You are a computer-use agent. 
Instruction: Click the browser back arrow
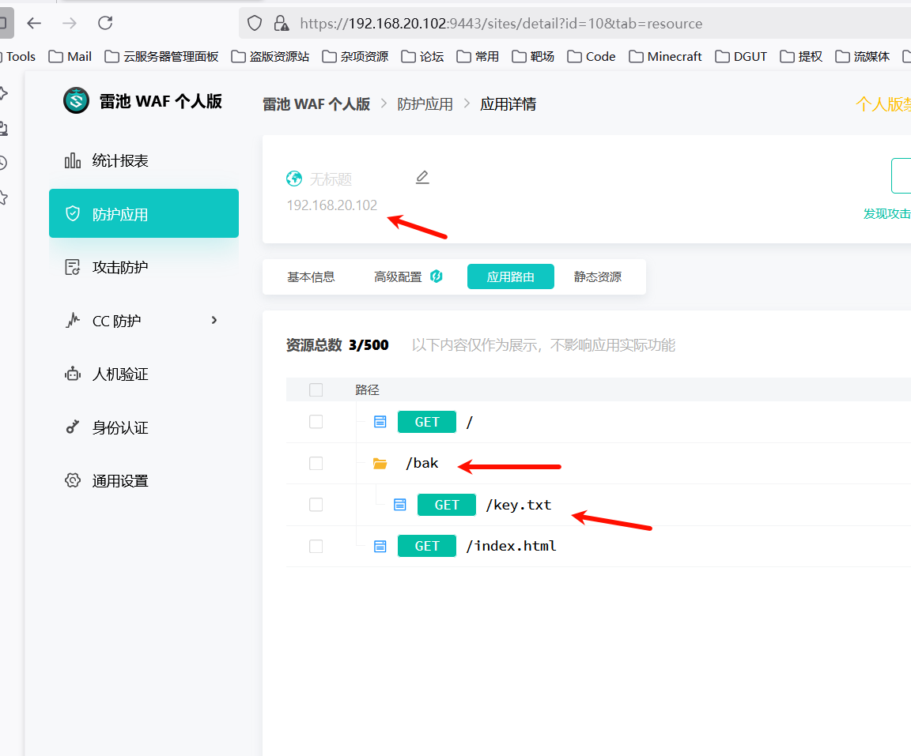tap(34, 23)
